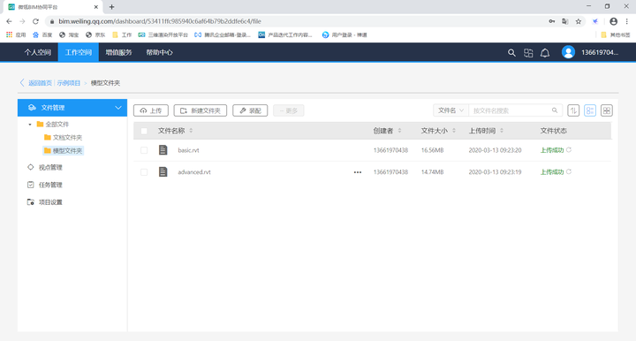Toggle sort order icon in file toolbar
This screenshot has width=636, height=341.
pos(573,110)
